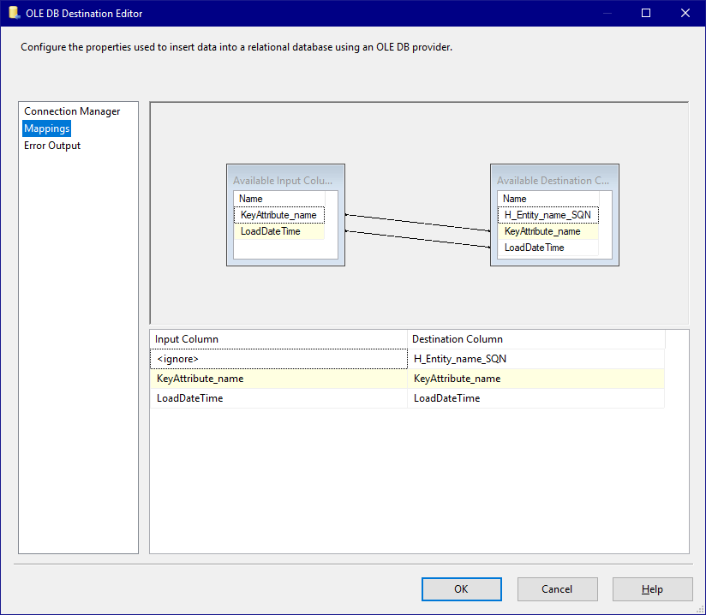Open the Connection Manager page
The width and height of the screenshot is (706, 615).
pos(72,111)
